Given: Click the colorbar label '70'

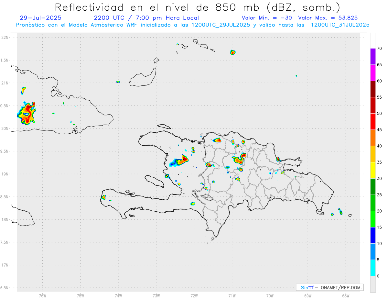Looking at the screenshot, I should click(380, 49).
